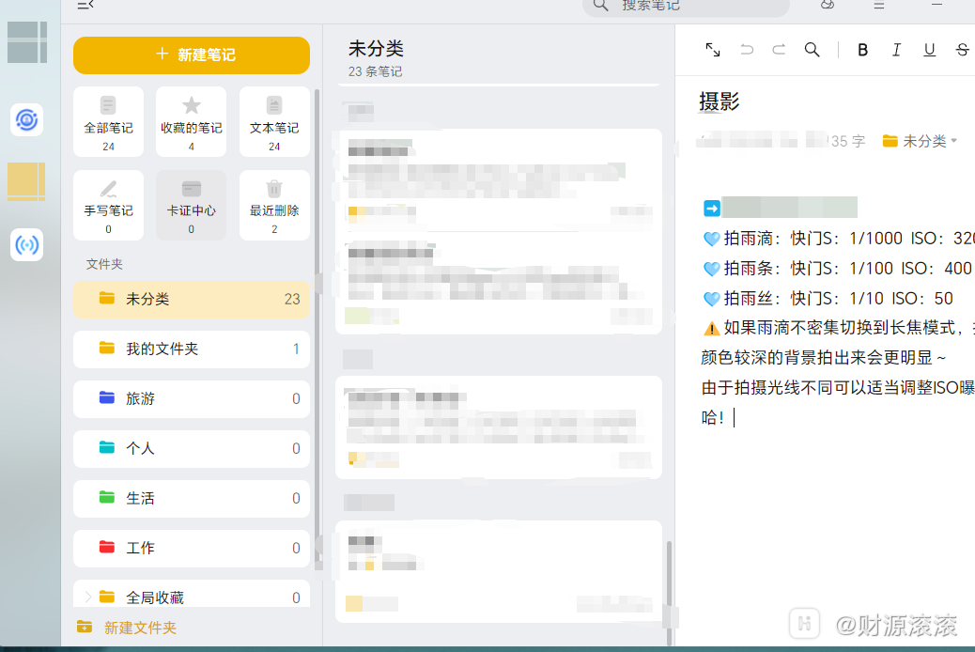Open the 未分类 category dropdown in note header
The image size is (975, 652).
pos(921,141)
